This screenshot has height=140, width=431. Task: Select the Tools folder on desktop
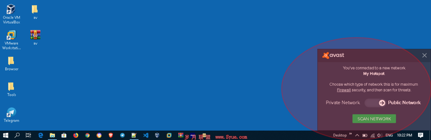pos(11,89)
